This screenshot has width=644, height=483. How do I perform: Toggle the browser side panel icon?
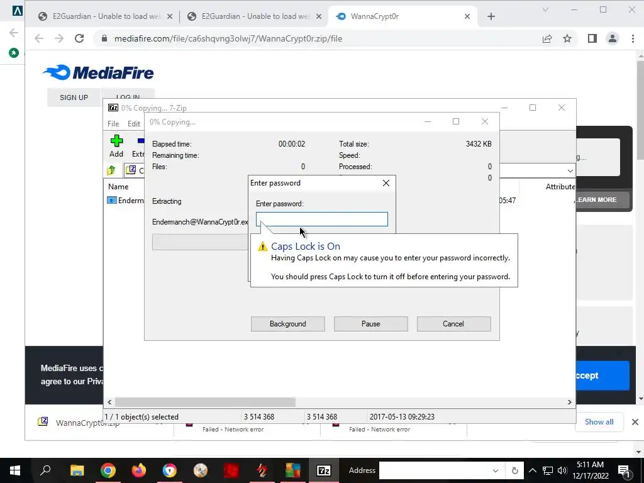[x=592, y=38]
